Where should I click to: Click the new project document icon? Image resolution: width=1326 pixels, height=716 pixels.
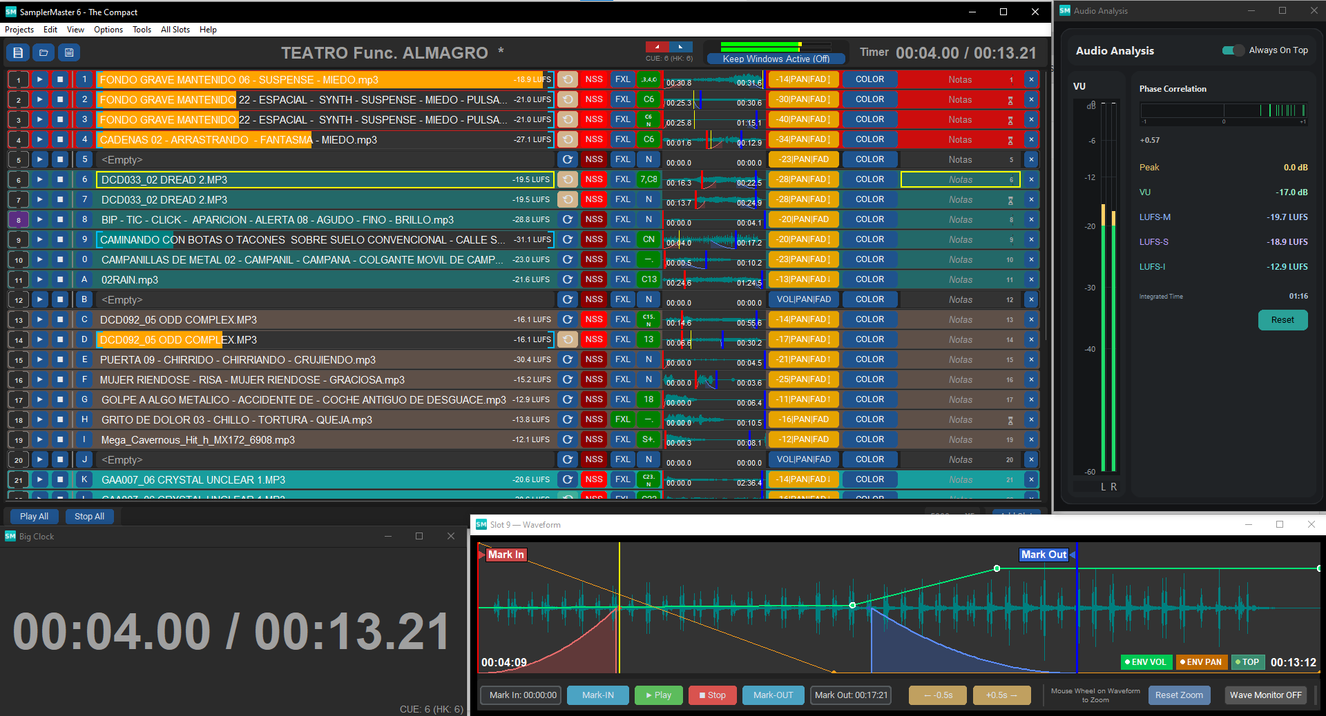click(18, 52)
